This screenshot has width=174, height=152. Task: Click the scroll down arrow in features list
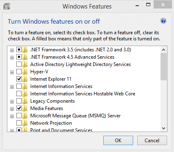point(163,128)
